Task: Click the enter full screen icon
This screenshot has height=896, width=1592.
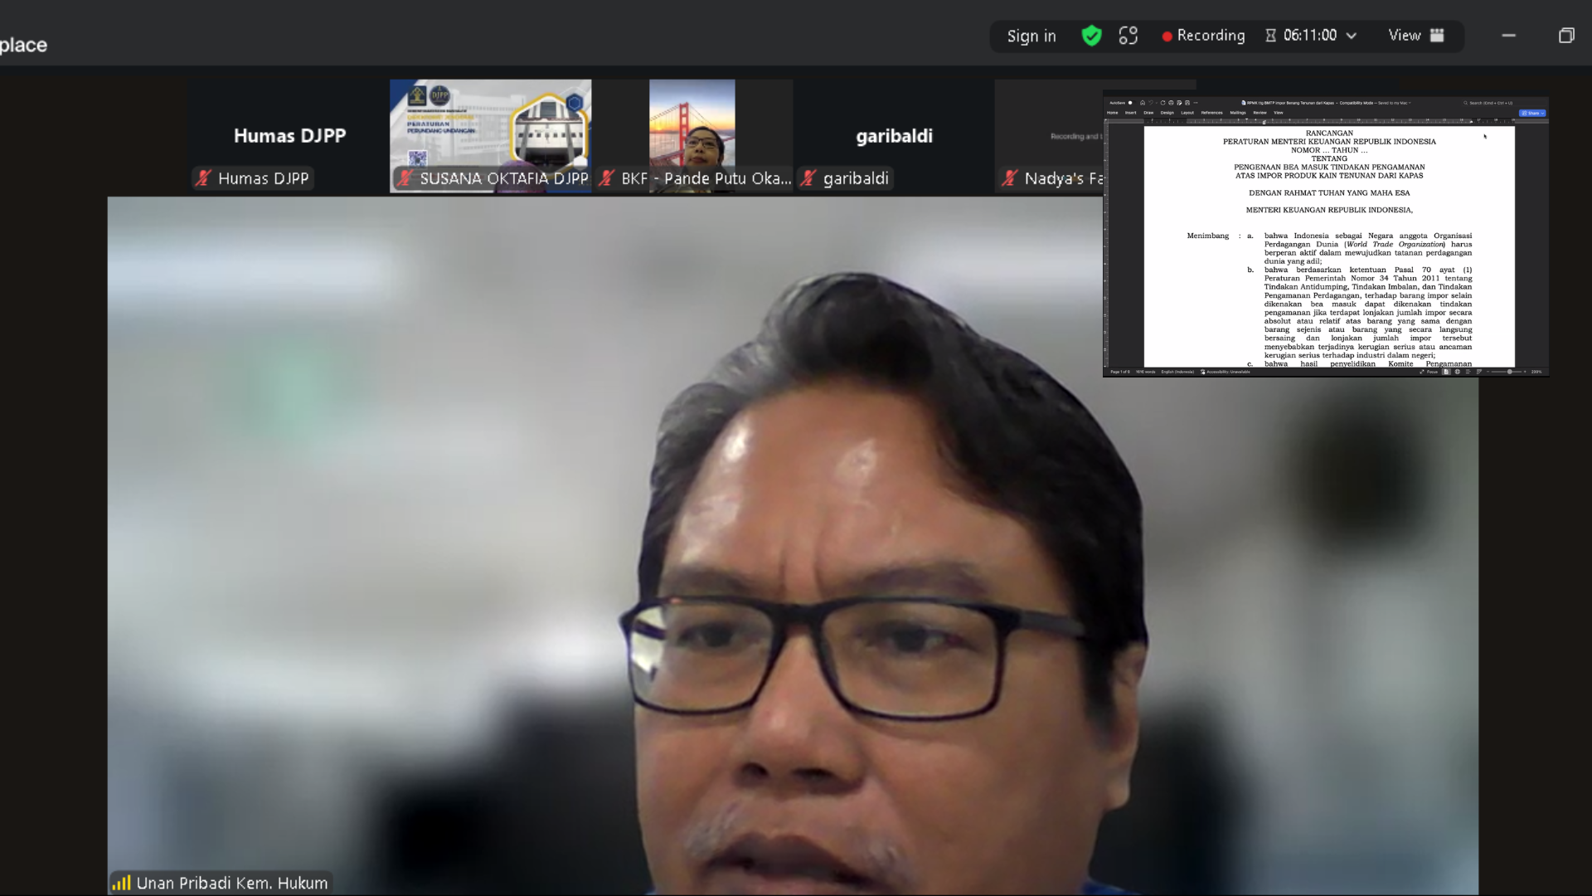Action: pos(1128,36)
